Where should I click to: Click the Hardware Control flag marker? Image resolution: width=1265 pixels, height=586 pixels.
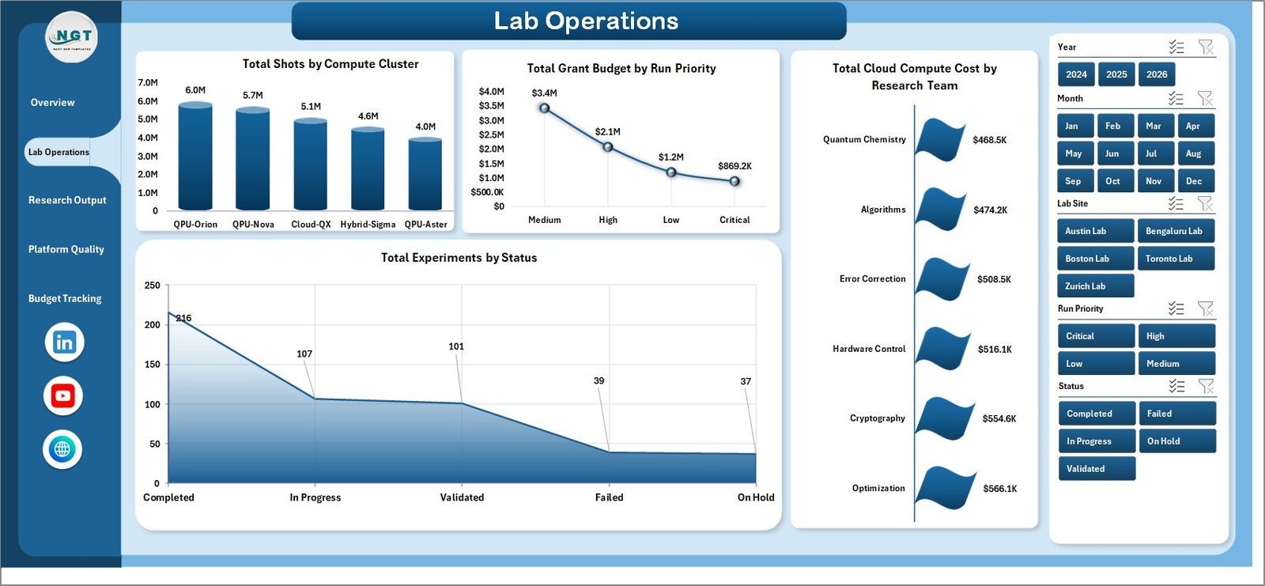(943, 349)
